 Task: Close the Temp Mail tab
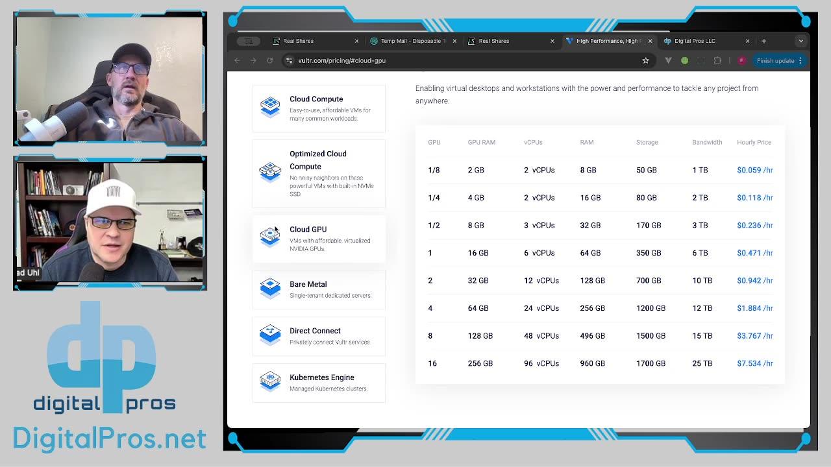click(454, 41)
